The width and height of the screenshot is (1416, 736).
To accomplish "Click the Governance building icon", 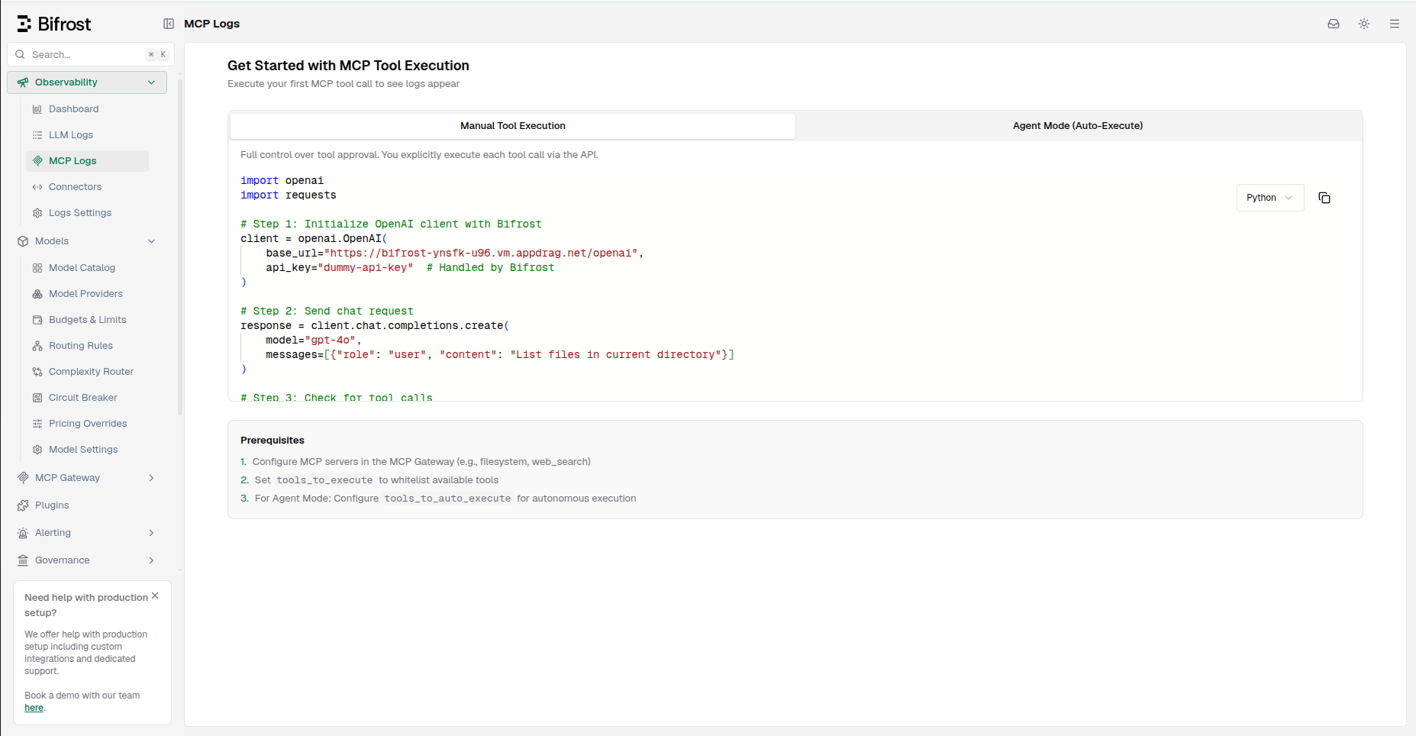I will click(23, 560).
